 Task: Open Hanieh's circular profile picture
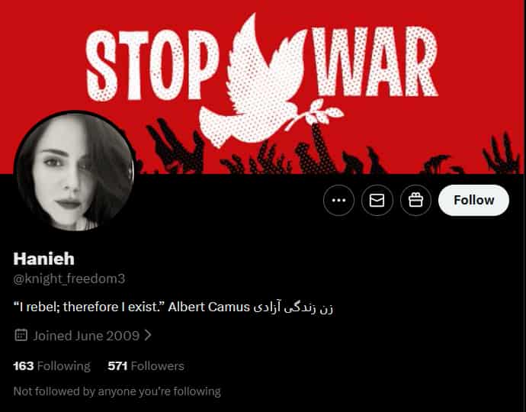(x=75, y=172)
